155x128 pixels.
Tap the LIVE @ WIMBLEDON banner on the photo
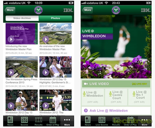click(97, 34)
